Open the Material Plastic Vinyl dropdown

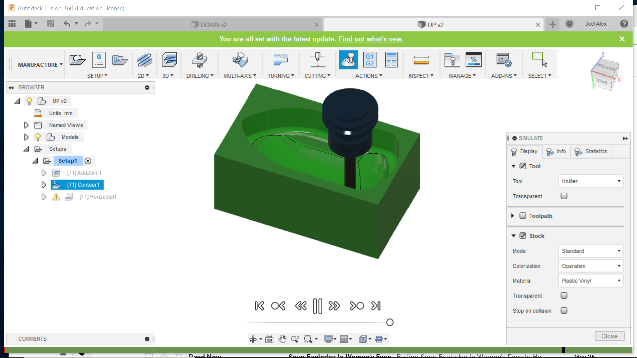(591, 281)
